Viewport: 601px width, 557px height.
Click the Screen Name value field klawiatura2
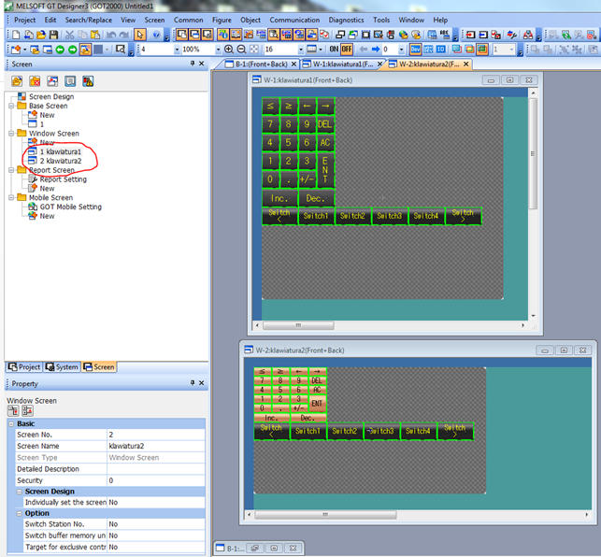(x=154, y=446)
